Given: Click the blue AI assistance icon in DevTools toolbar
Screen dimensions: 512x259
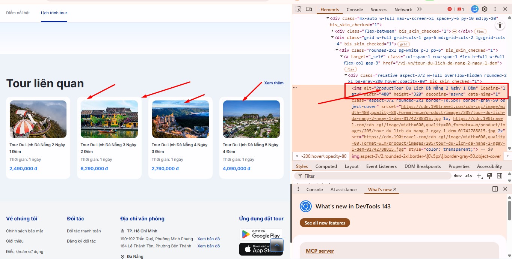Looking at the screenshot, I should coord(475,9).
